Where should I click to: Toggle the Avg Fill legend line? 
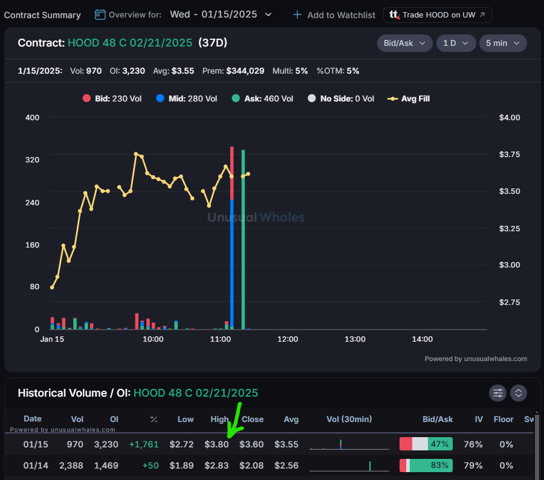coord(409,98)
